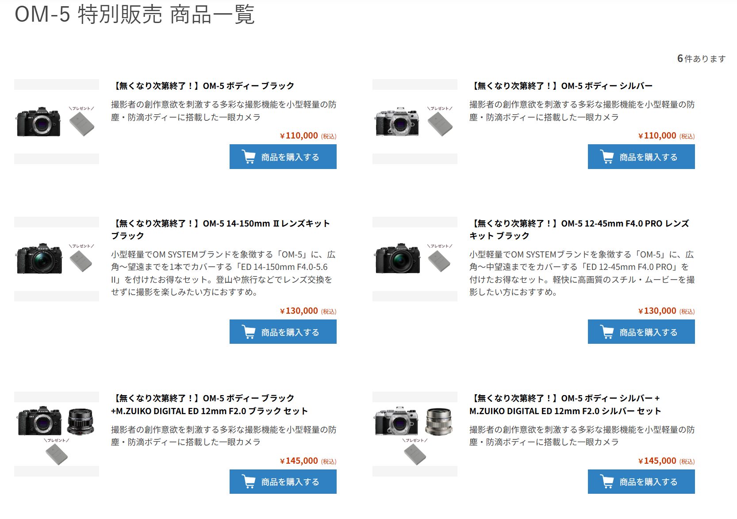Buy the ¥145,000 silver set with 商品を購入する

641,481
